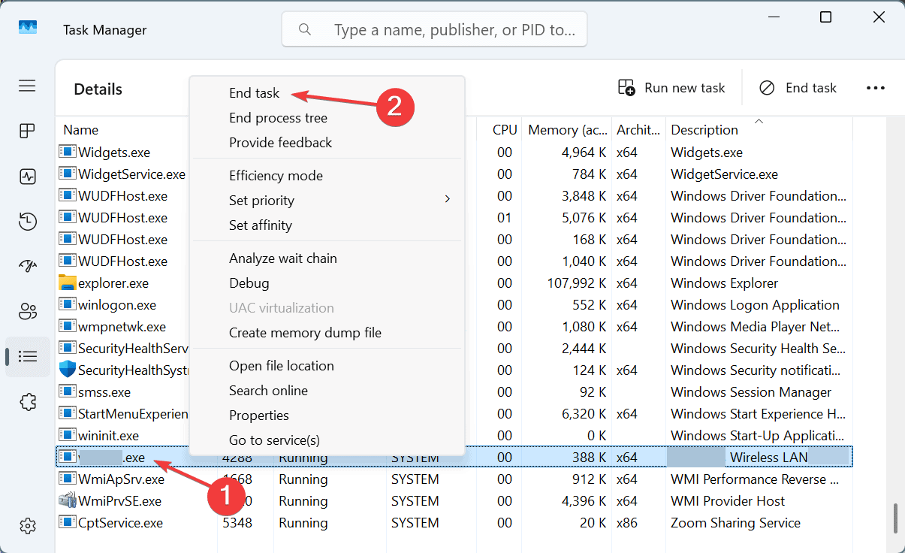Choose Go to service(s)
The width and height of the screenshot is (905, 553).
274,440
